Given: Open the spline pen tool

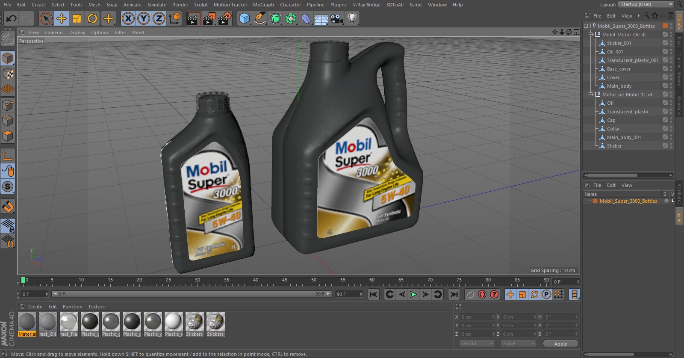Looking at the screenshot, I should tap(259, 18).
